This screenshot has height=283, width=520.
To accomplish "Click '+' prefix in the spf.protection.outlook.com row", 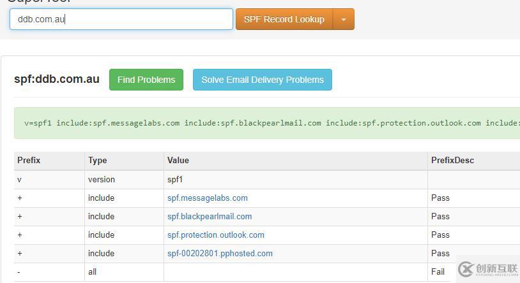I will tap(20, 235).
